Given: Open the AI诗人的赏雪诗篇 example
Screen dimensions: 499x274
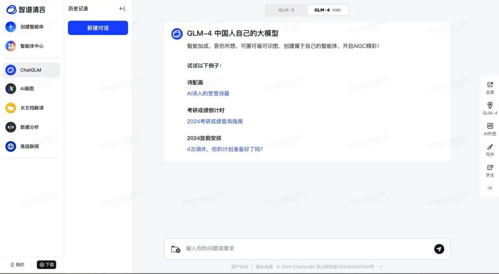Looking at the screenshot, I should 208,94.
